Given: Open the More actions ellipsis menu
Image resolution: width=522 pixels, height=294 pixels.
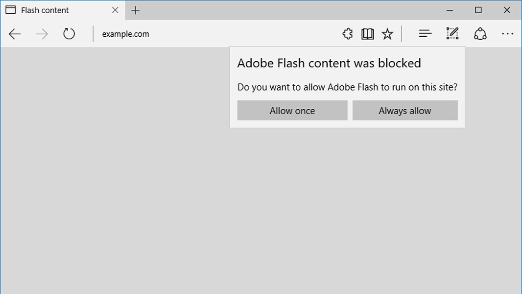Looking at the screenshot, I should pyautogui.click(x=508, y=33).
